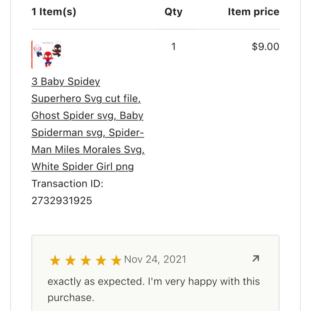
Task: Click the 'Transaction ID:' label
Action: (x=67, y=183)
